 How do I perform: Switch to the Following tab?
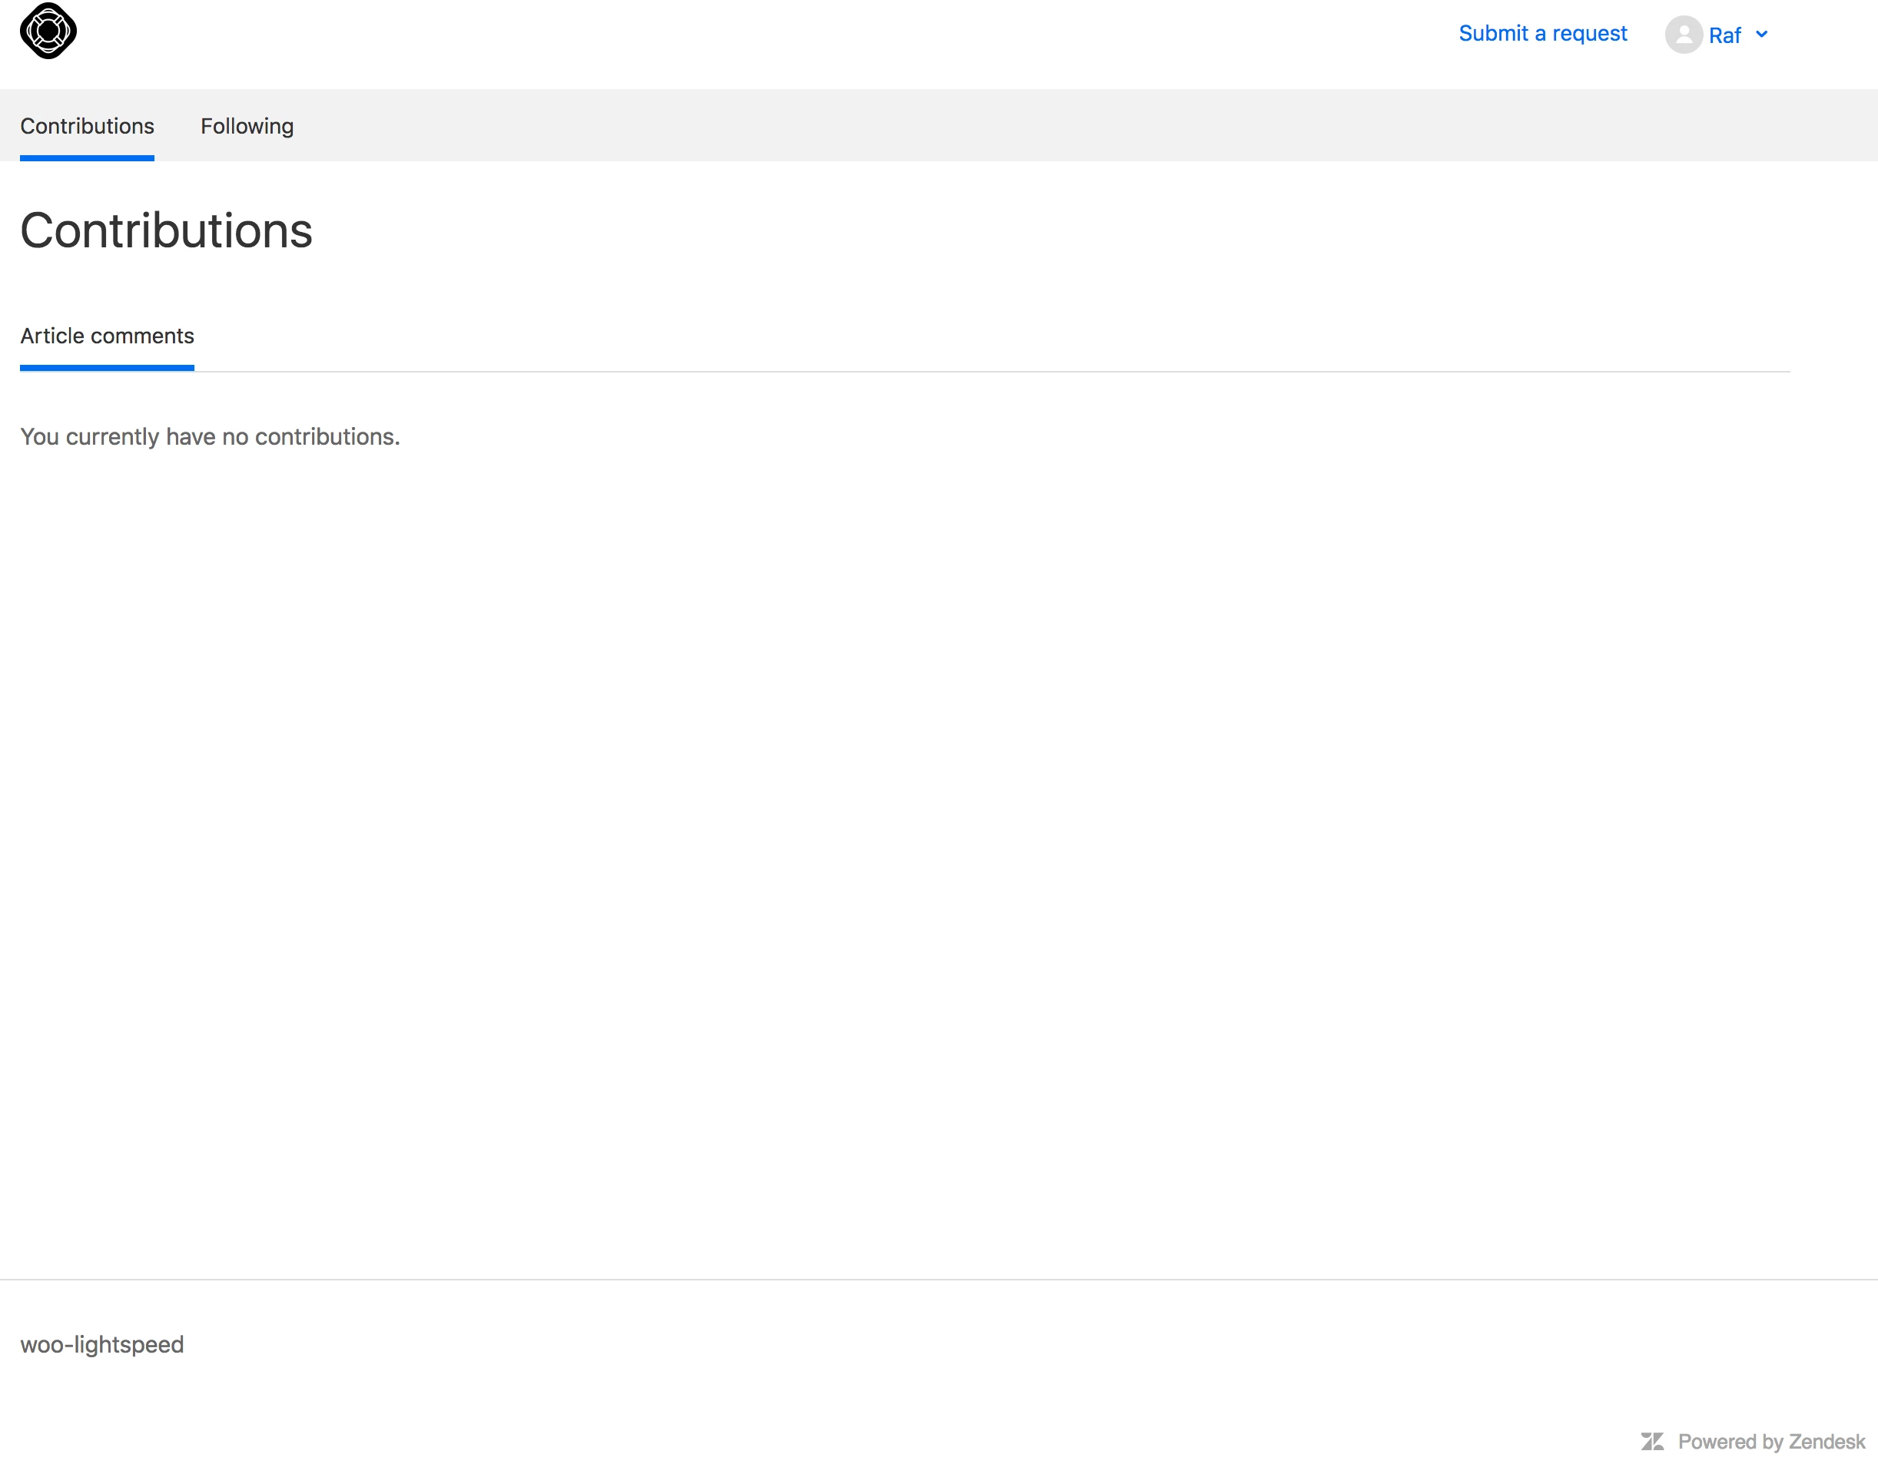247,127
